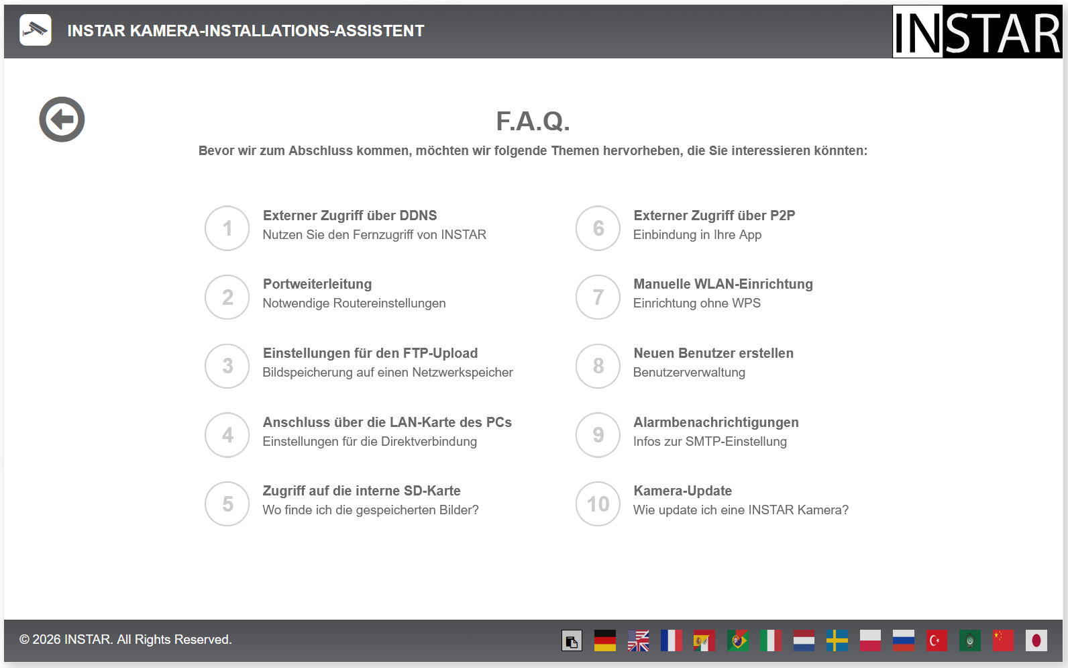
Task: Choose the French flag
Action: [672, 640]
